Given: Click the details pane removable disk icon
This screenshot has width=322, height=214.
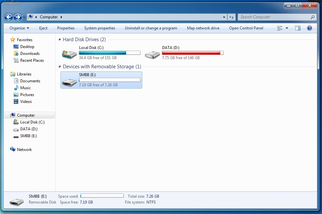Looking at the screenshot, I should 17,202.
